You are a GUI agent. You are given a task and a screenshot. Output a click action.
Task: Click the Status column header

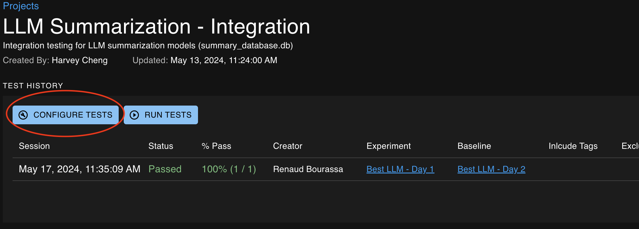(161, 146)
